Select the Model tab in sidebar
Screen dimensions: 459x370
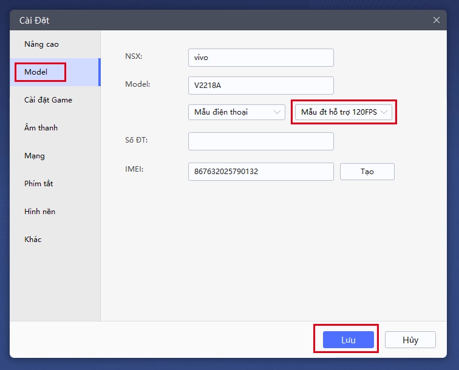coord(36,72)
